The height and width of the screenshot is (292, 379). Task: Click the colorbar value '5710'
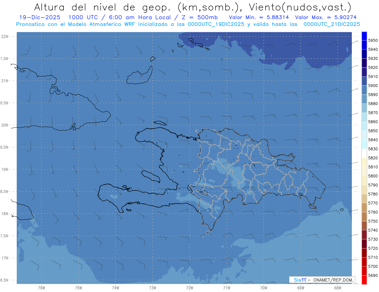[373, 257]
